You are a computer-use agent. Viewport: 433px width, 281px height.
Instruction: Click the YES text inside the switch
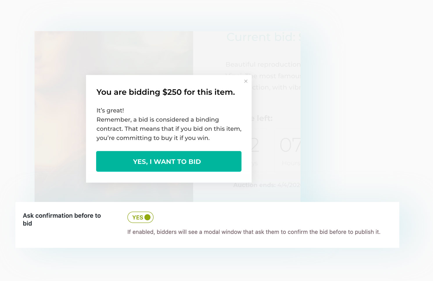click(x=138, y=217)
